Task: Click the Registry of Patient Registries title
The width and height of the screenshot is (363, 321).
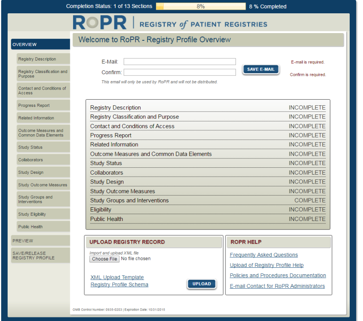Action: 203,24
